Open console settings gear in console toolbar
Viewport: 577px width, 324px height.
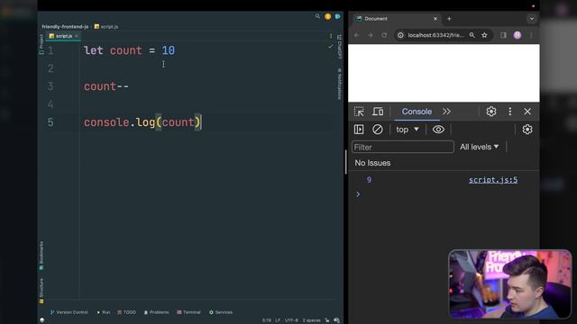527,130
